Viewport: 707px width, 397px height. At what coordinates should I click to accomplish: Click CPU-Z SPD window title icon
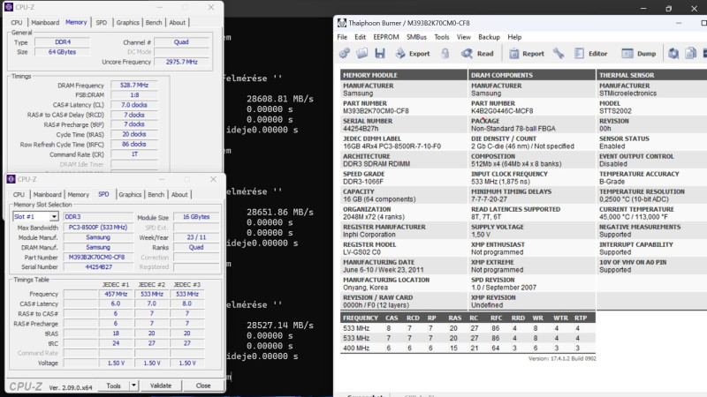(x=11, y=179)
